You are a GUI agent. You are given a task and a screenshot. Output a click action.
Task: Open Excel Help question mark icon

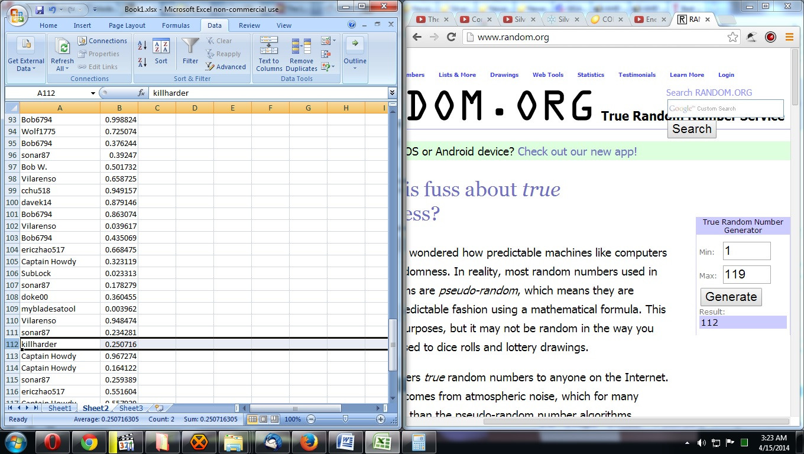(352, 25)
